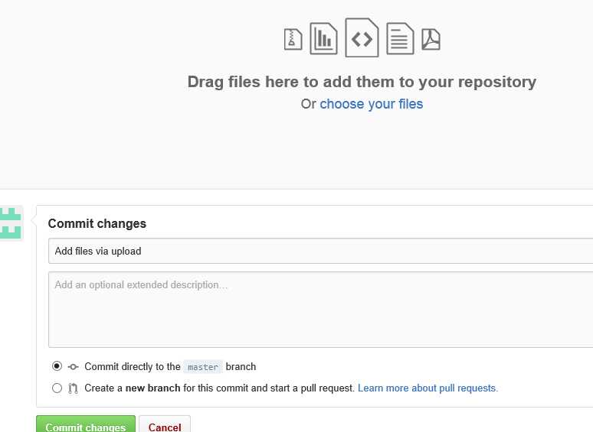
Task: Click the bold 'new branch' text
Action: pos(152,388)
